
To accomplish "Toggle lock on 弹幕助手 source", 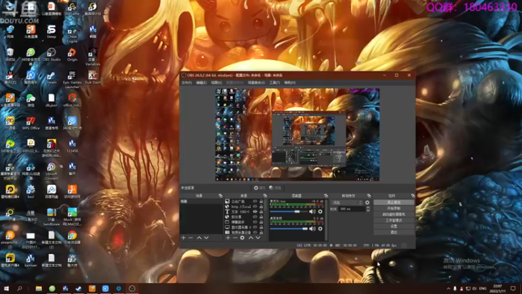I will [262, 222].
